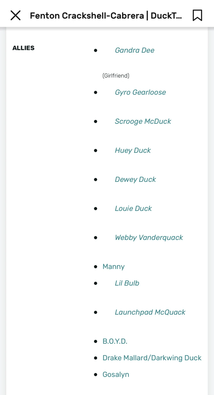Open the Gandra Dee link
Viewport: 214px width, 395px height.
click(x=134, y=50)
